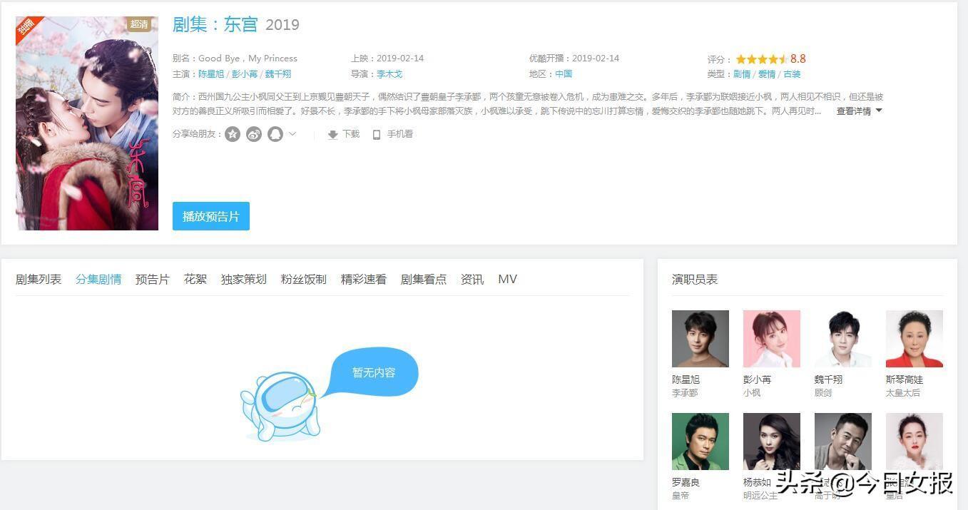
Task: Open director 李木戈 link
Action: pos(389,74)
